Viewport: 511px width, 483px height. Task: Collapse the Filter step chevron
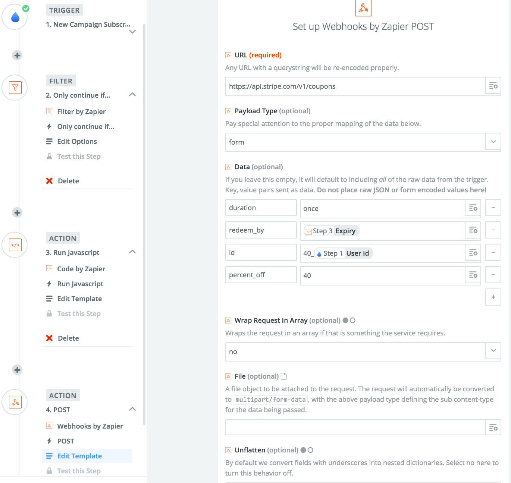pos(132,95)
